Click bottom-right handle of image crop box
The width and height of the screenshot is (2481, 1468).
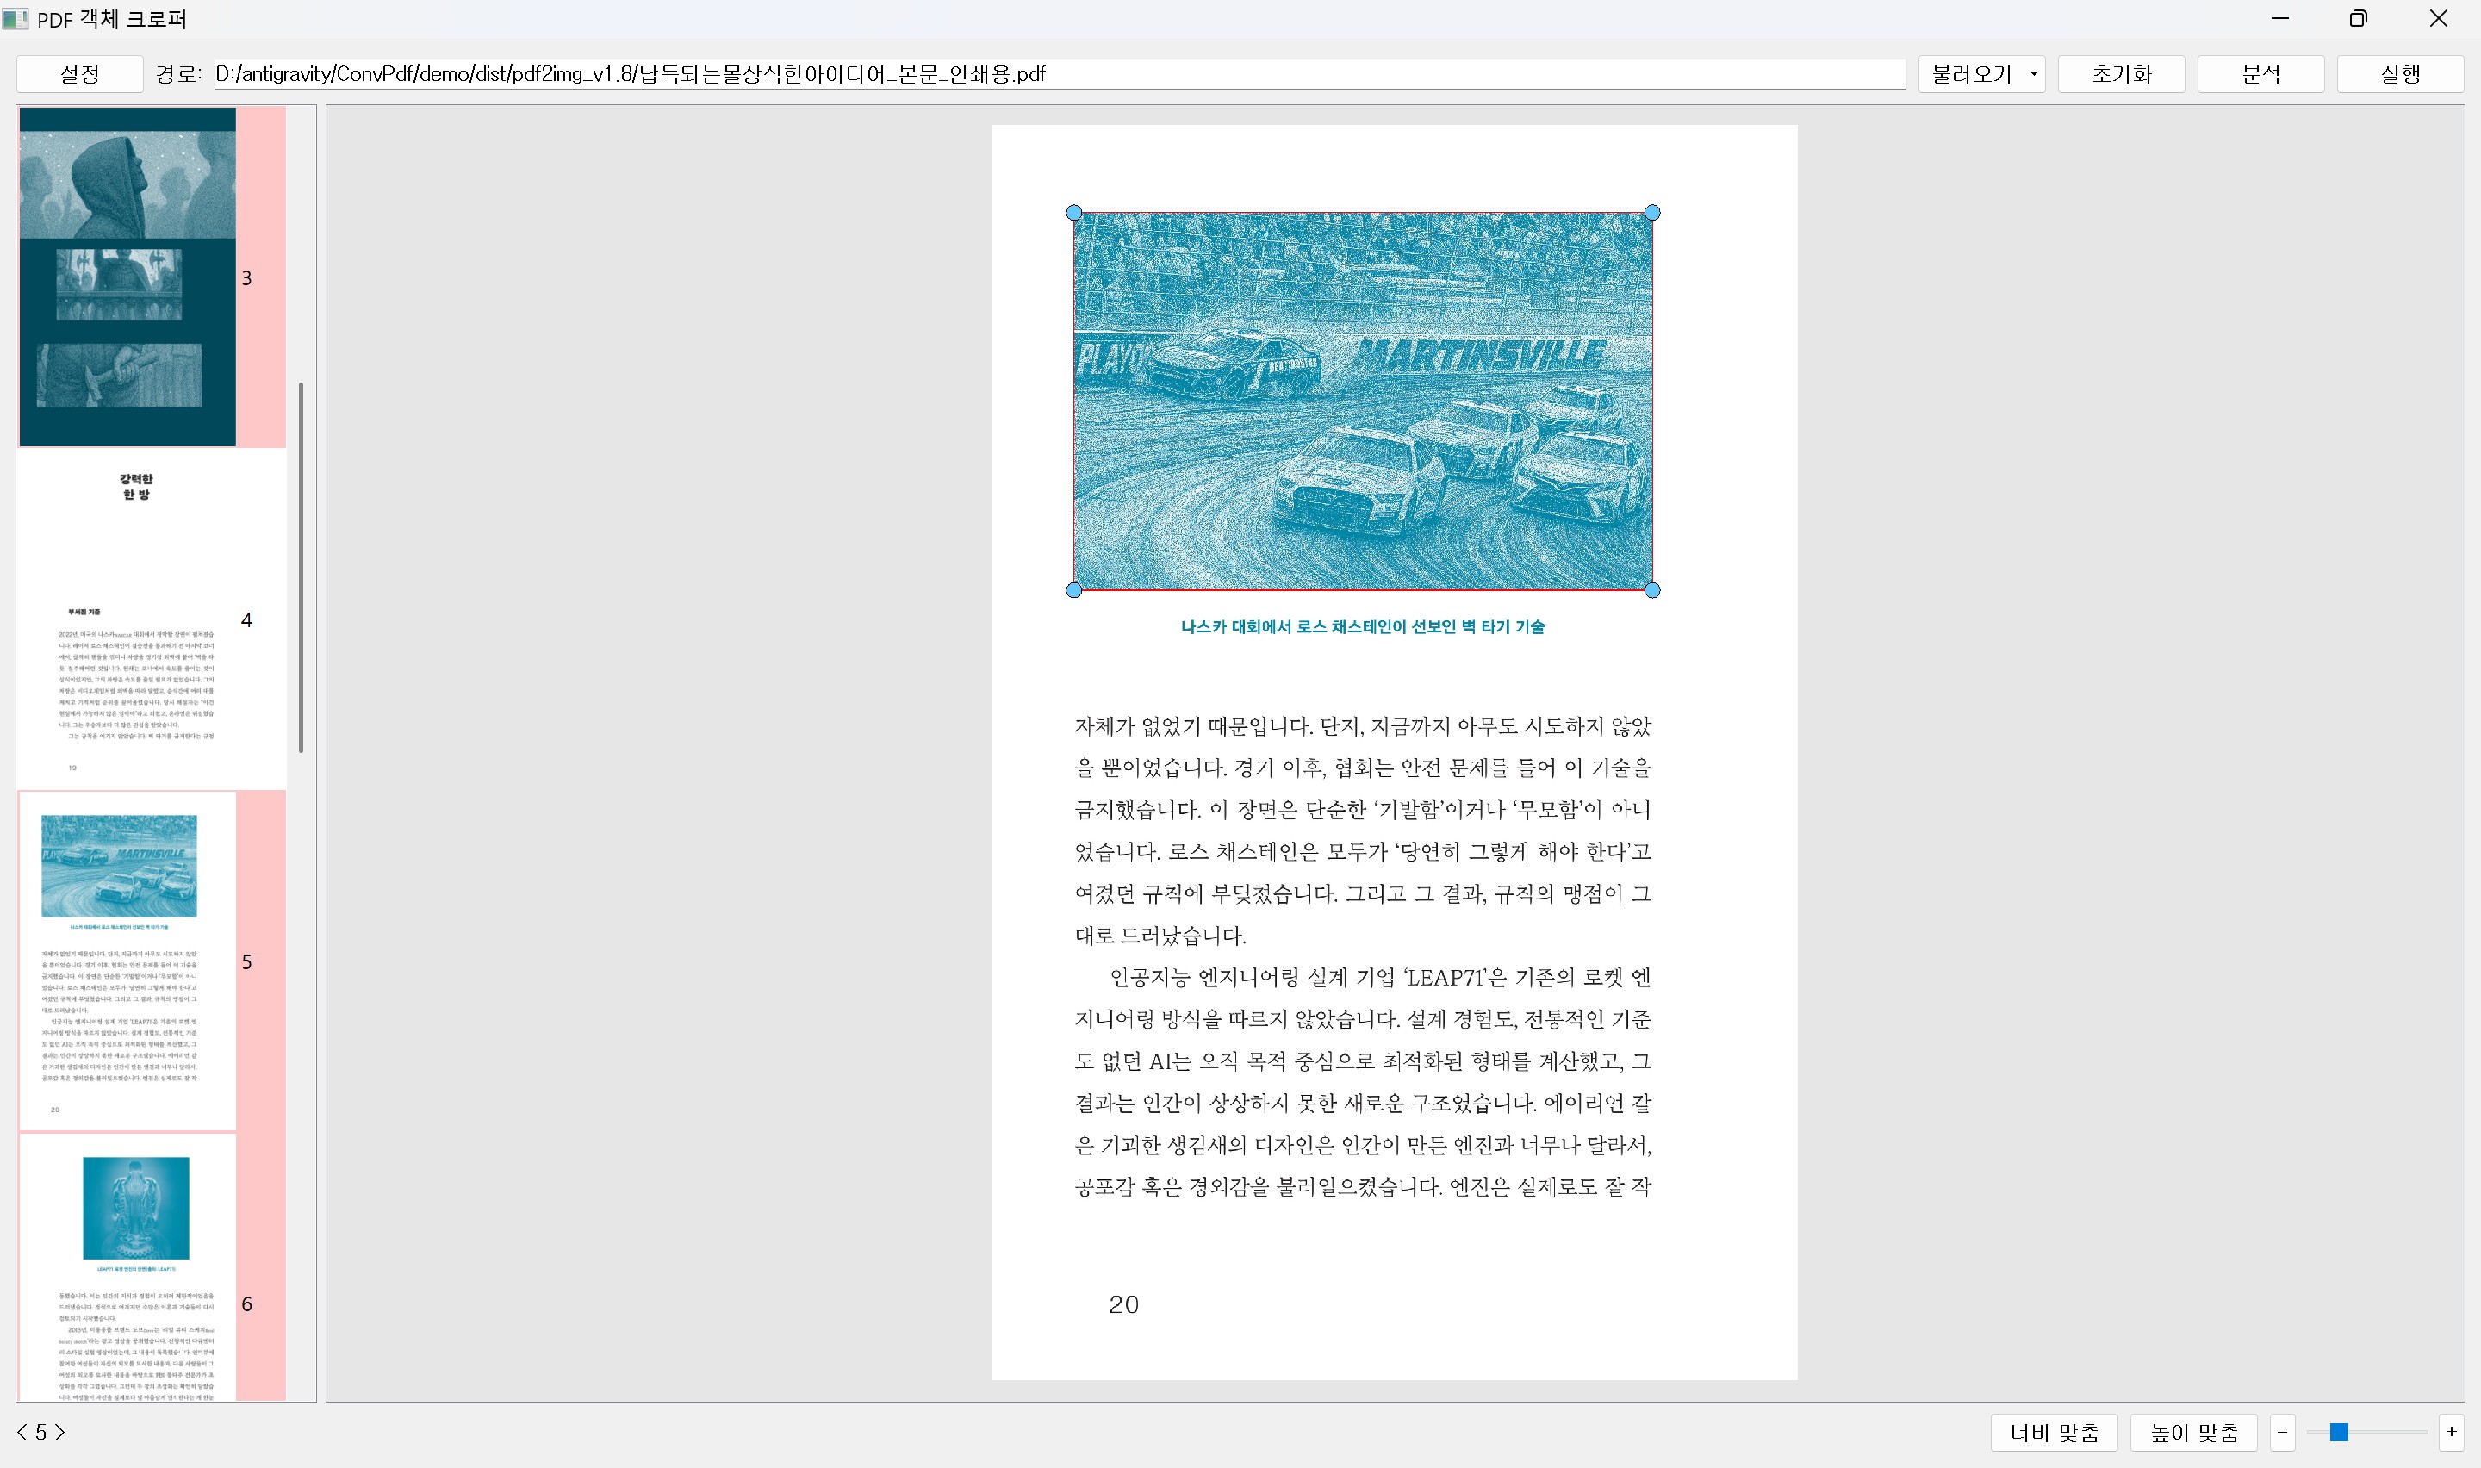click(x=1652, y=591)
